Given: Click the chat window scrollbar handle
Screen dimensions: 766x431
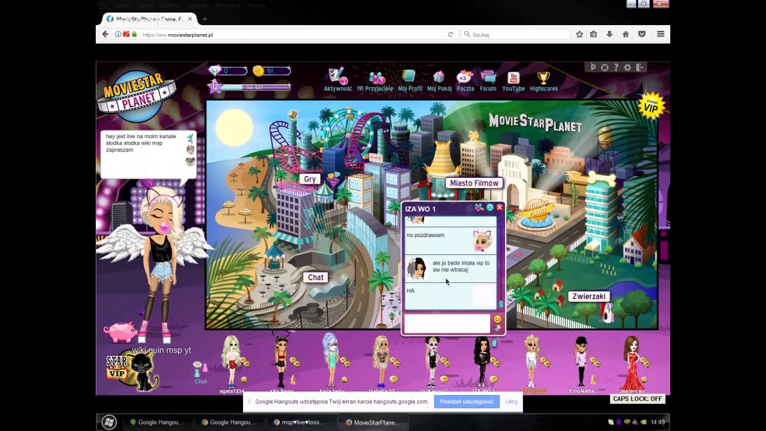Looking at the screenshot, I should click(501, 304).
